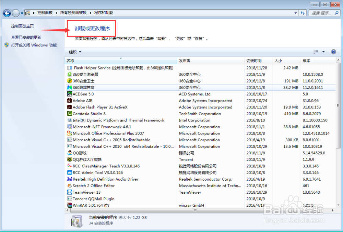Sort by 发布者 column header
This screenshot has height=232, width=343.
click(211, 61)
